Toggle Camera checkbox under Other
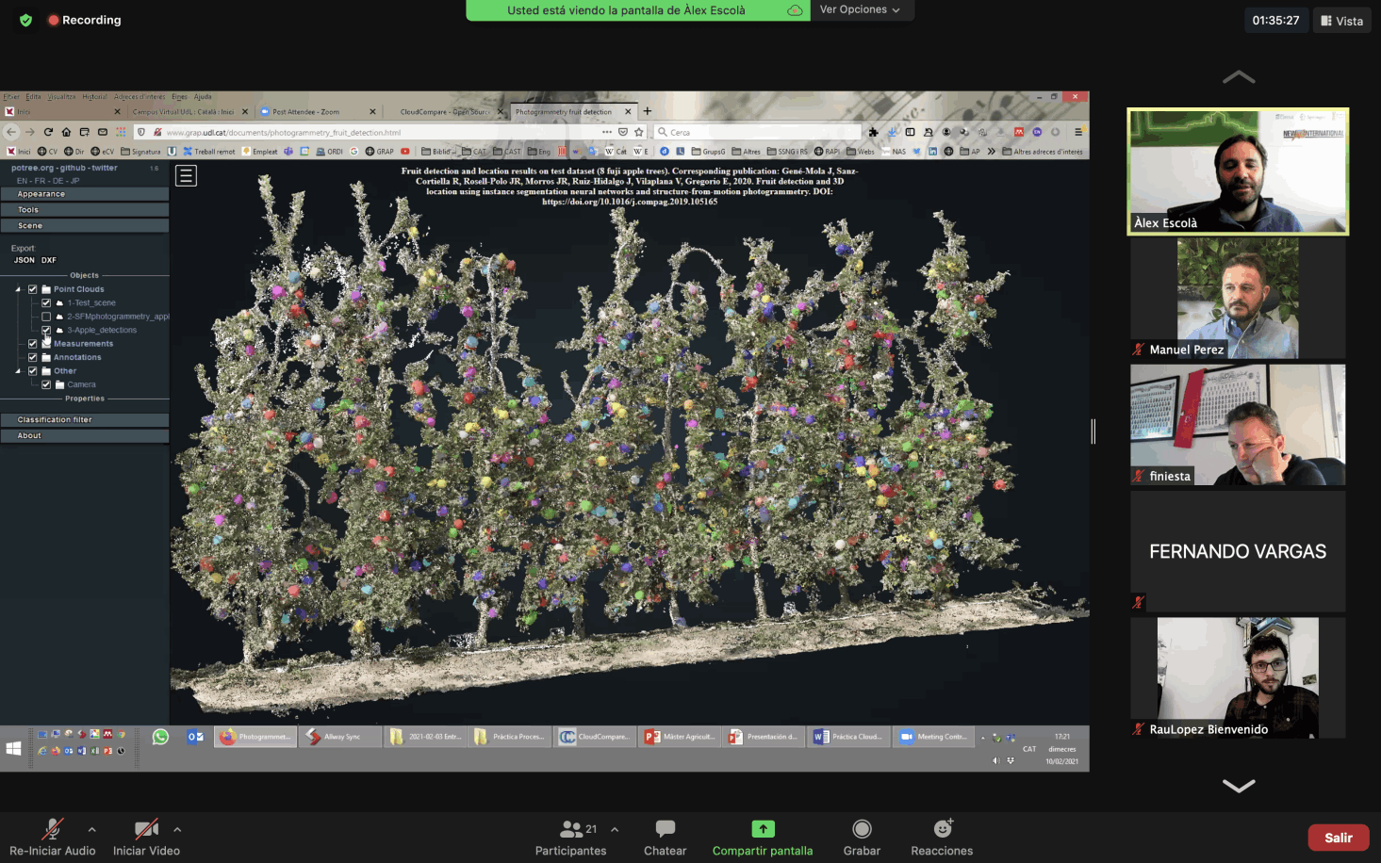The image size is (1381, 863). pyautogui.click(x=46, y=384)
